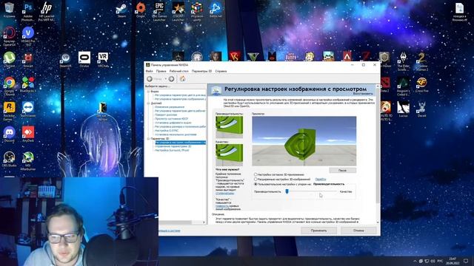
Task: Open the Рабочий стол menu
Action: click(x=178, y=71)
